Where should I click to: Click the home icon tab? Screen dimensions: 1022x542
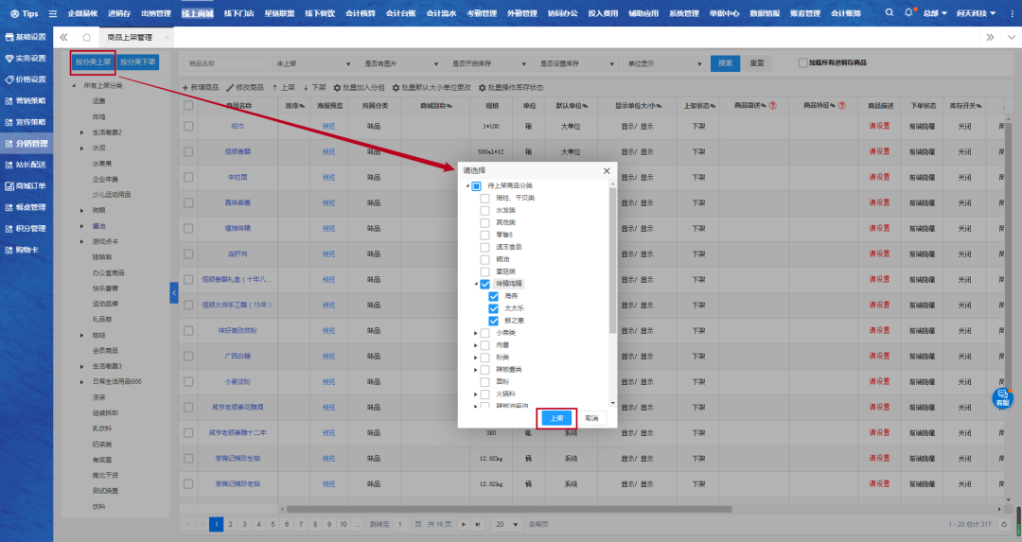click(87, 37)
